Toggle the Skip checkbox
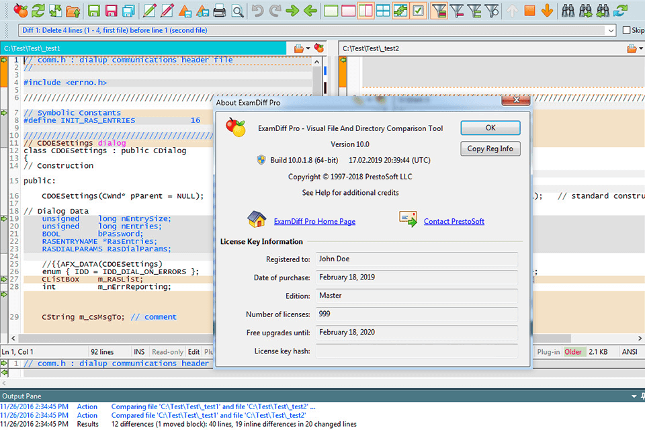Viewport: 645px width, 430px height. coord(626,30)
